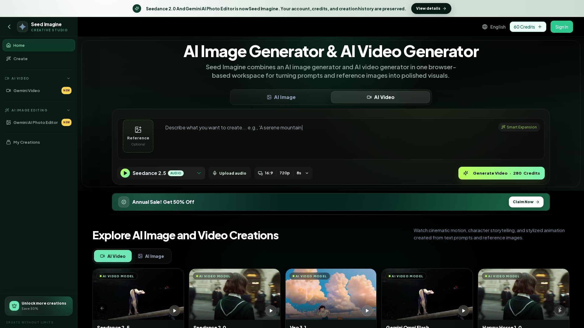
Task: Click the AUDIO badge next to Seedance 2.5
Action: click(x=176, y=173)
